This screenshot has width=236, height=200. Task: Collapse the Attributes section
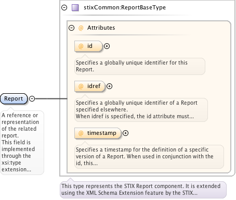coord(71,28)
